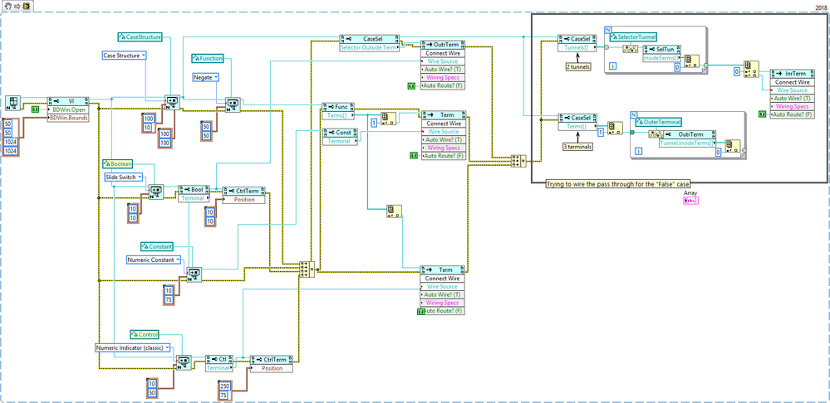The height and width of the screenshot is (403, 830).
Task: Click the Function class specifier constant
Action: point(208,58)
